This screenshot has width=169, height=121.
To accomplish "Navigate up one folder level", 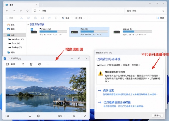I will pyautogui.click(x=21, y=11).
